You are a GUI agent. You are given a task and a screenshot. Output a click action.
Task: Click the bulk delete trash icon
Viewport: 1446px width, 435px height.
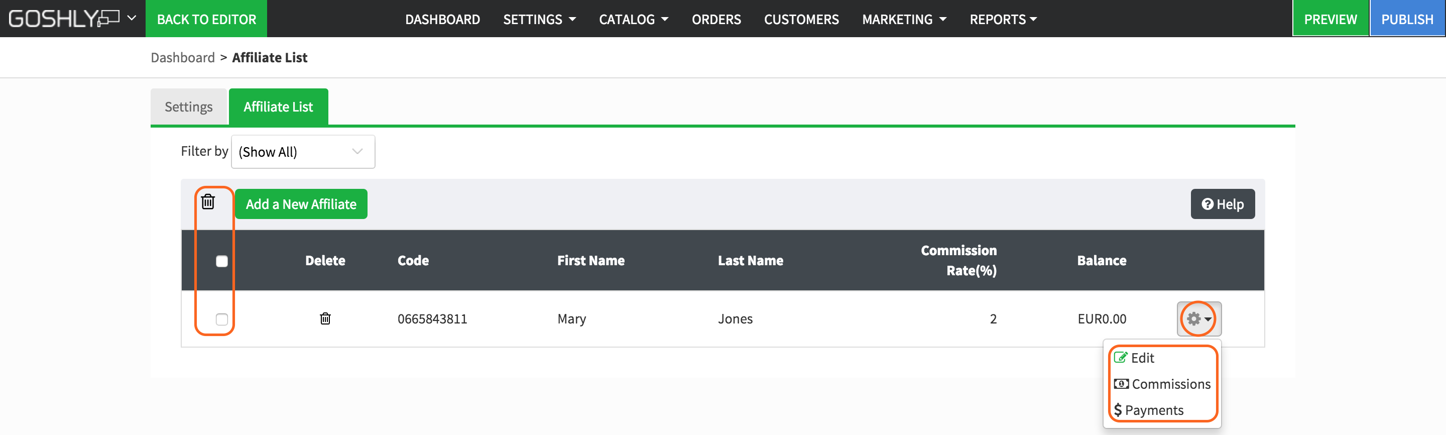click(x=208, y=201)
